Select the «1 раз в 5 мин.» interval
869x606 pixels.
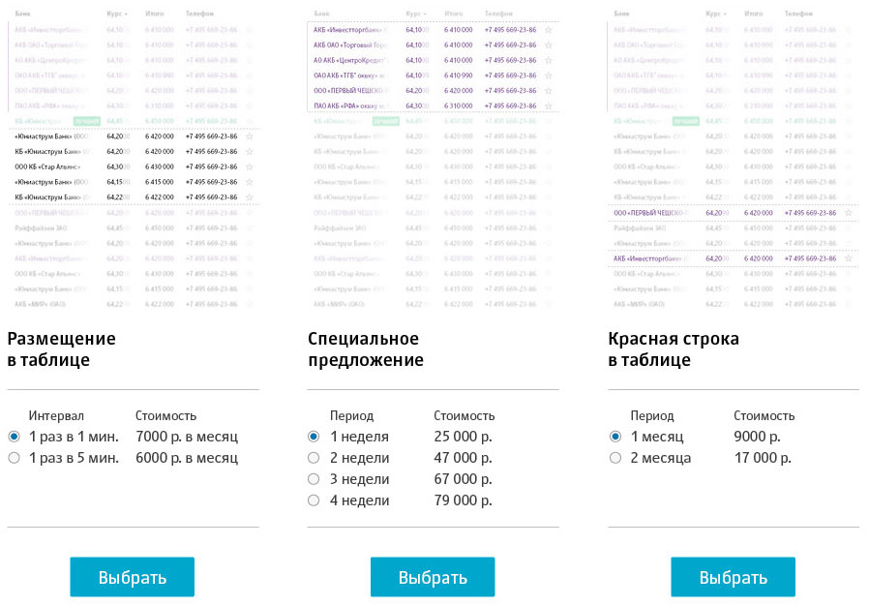(x=14, y=458)
